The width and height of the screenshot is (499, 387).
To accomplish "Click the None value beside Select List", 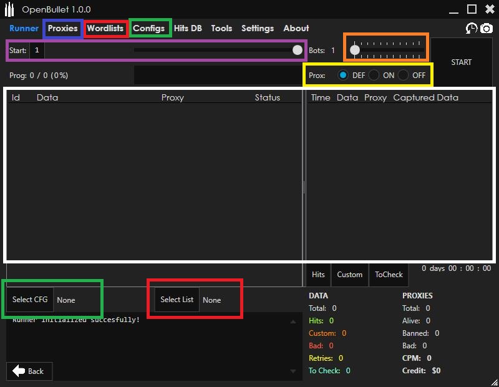I will tap(211, 300).
